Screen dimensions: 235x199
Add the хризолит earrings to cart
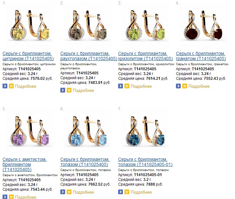tap(127, 86)
